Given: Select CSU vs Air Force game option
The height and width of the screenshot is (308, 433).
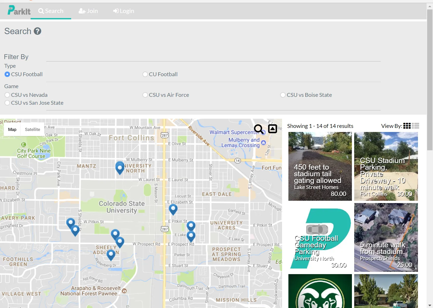Looking at the screenshot, I should coord(145,95).
